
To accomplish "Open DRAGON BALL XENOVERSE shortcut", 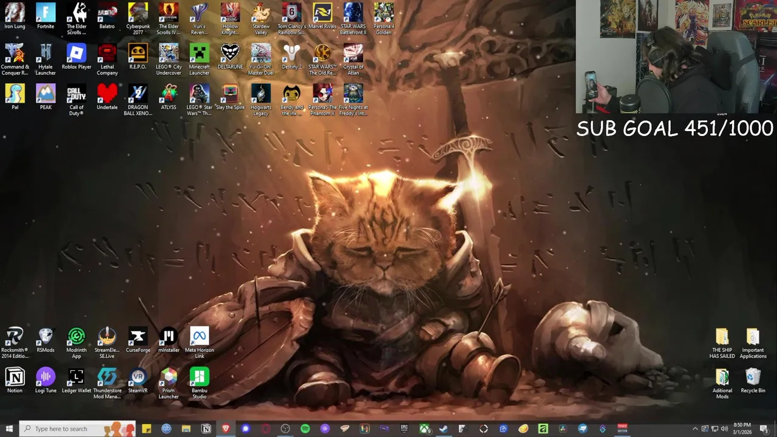I will click(x=138, y=100).
